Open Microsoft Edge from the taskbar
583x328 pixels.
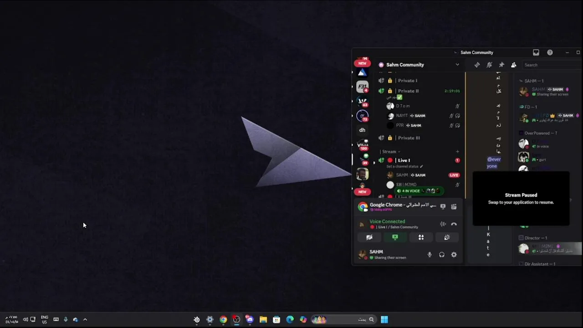pos(290,320)
